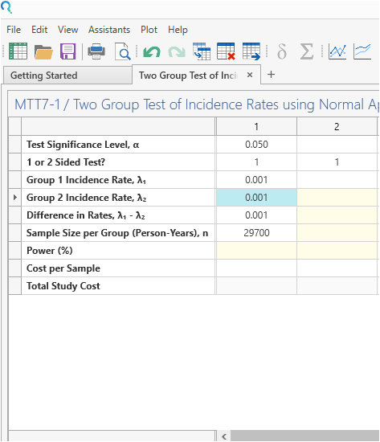
Task: Clear the table via the red X table icon
Action: 226,51
